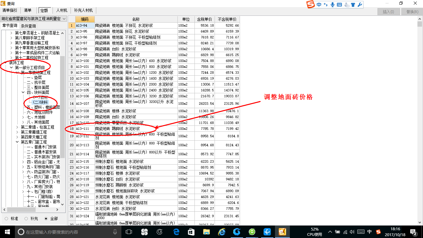Switch to 定额 tab
The width and height of the screenshot is (423, 238).
tap(44, 11)
